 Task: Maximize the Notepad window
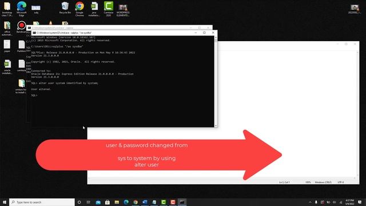346,44
